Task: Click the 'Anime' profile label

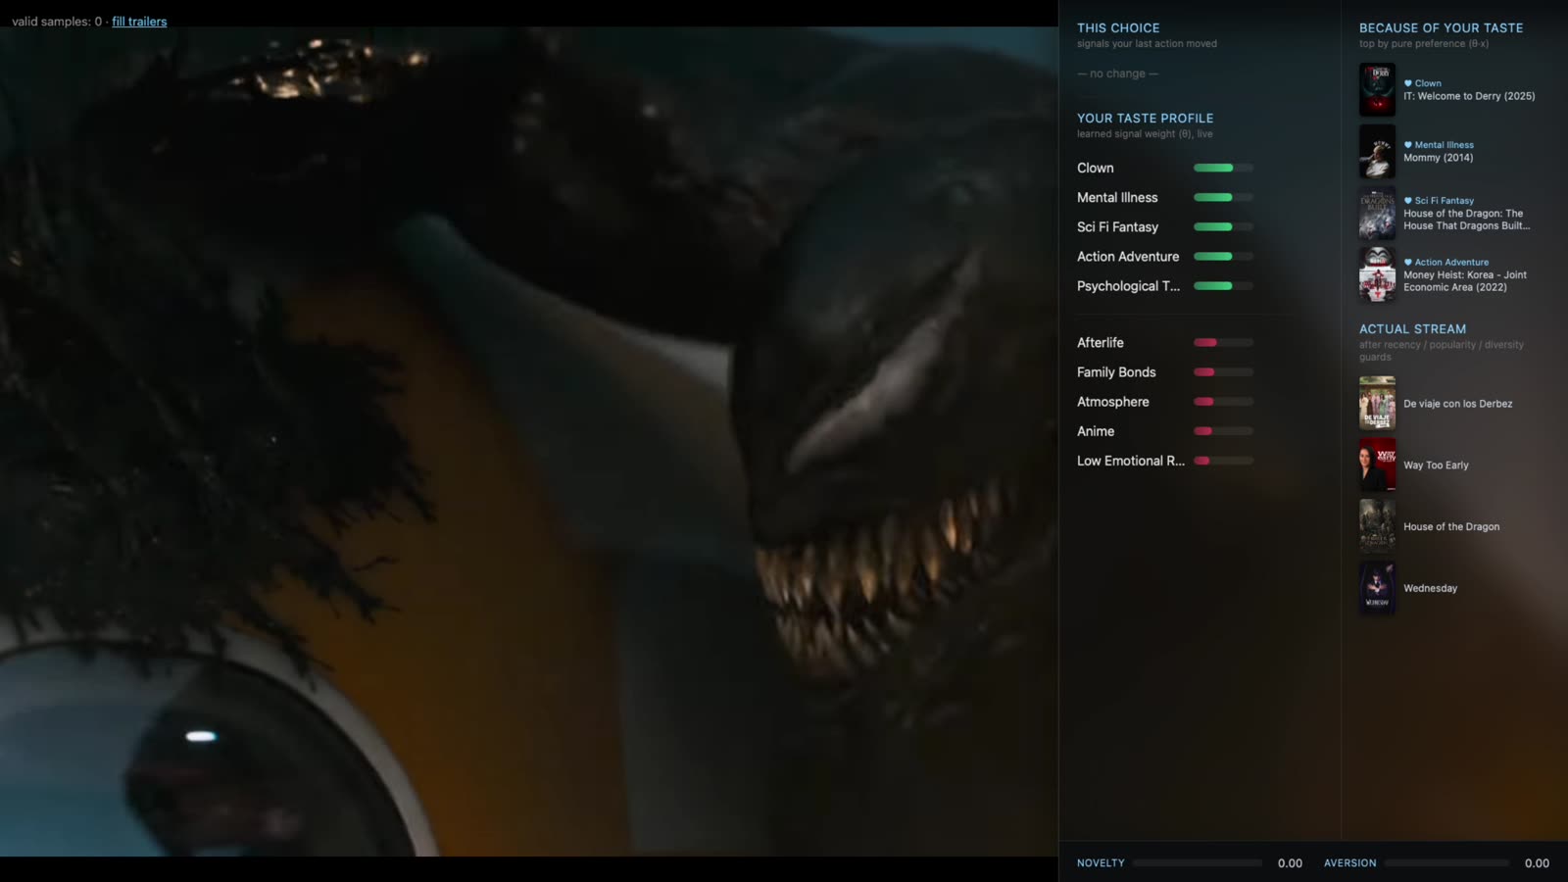Action: (1096, 431)
